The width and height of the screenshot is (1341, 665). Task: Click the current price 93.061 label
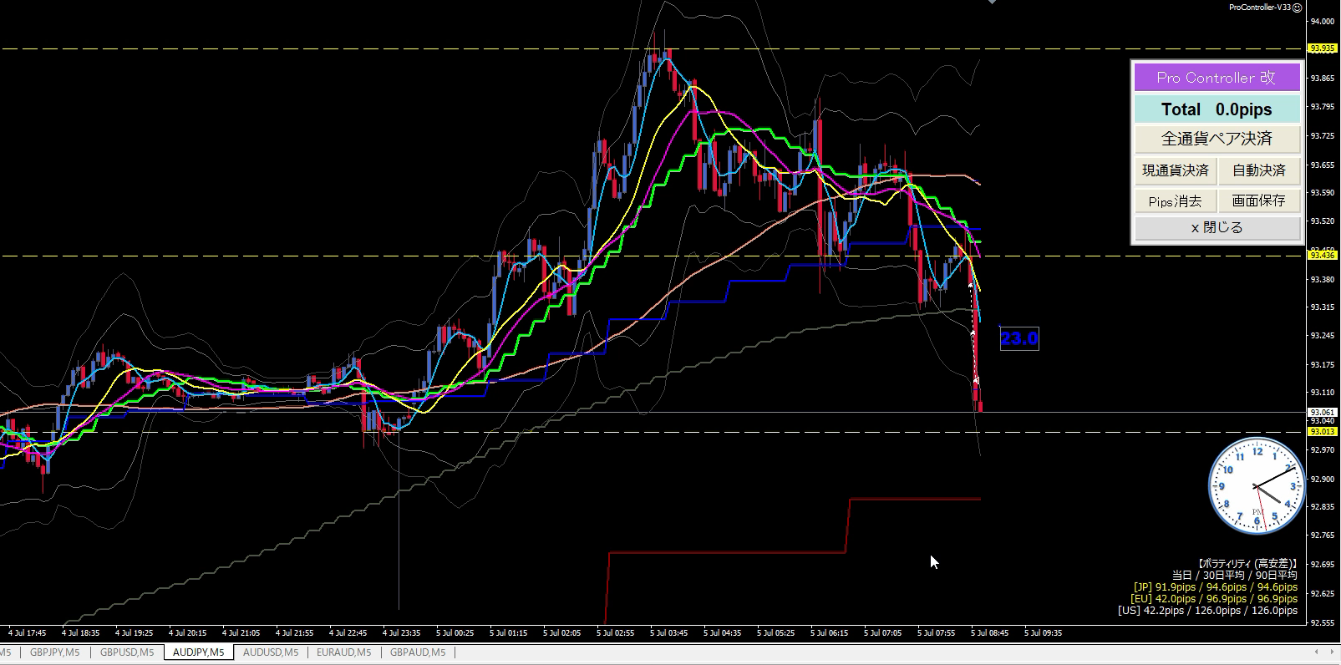[1322, 413]
